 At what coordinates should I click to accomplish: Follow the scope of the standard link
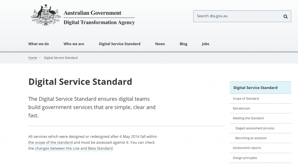point(50,142)
